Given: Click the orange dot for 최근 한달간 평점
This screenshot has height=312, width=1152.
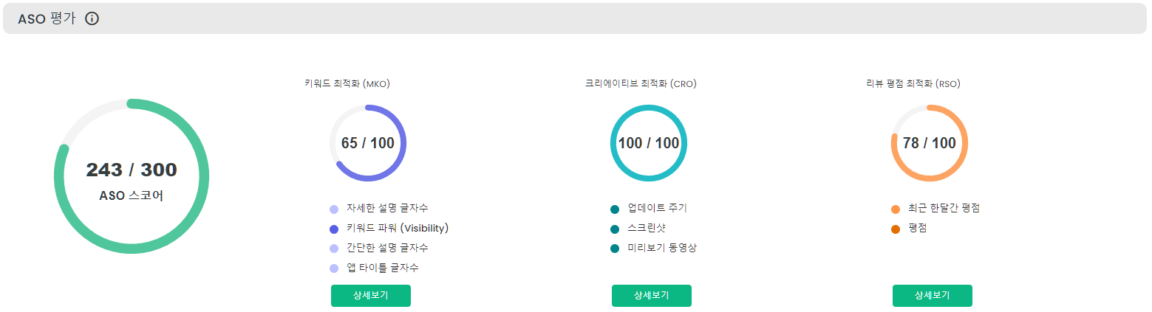Looking at the screenshot, I should pos(896,209).
